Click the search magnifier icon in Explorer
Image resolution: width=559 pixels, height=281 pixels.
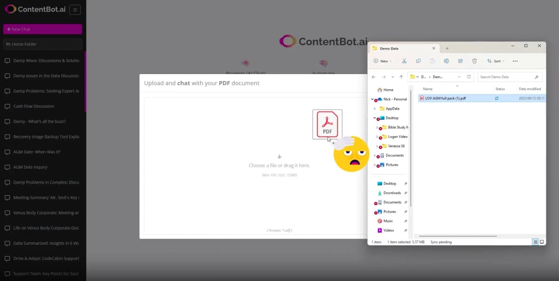pos(537,77)
